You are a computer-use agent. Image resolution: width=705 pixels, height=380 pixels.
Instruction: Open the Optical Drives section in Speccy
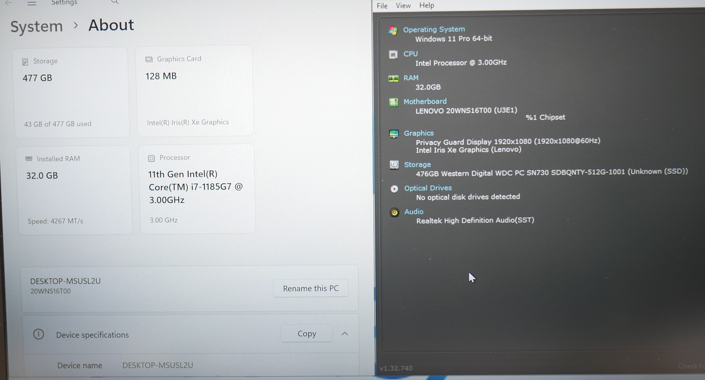point(428,188)
